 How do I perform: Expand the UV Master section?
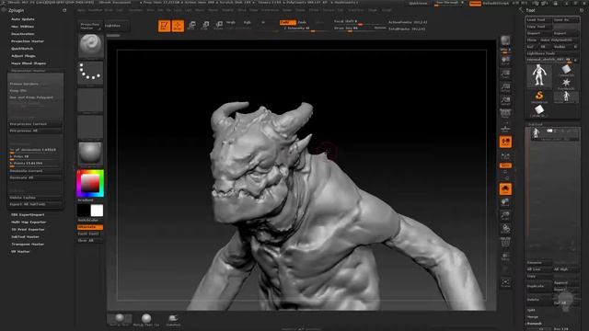(x=20, y=251)
